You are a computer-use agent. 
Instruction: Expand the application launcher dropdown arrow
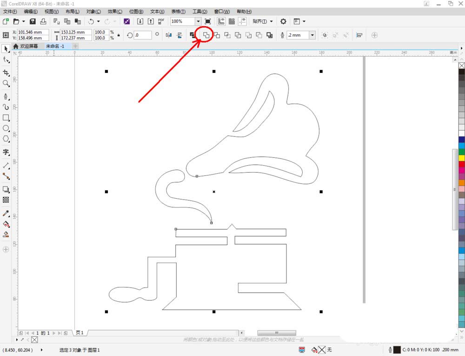tap(304, 21)
